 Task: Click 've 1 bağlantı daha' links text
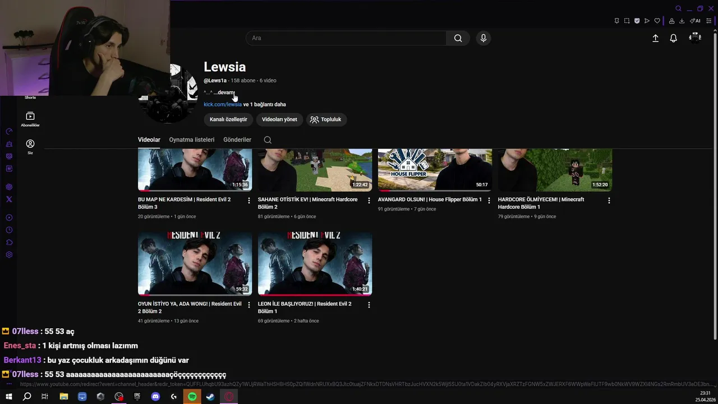click(265, 104)
